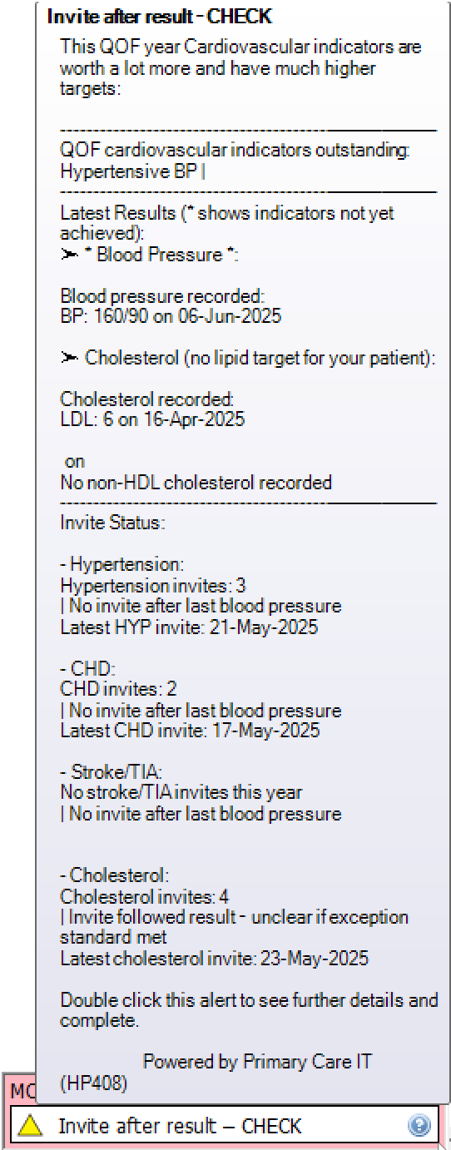Viewport: 451px width, 1150px height.
Task: Select the 'BP: 160/90 on 06-Jun-2025' line
Action: [x=171, y=316]
